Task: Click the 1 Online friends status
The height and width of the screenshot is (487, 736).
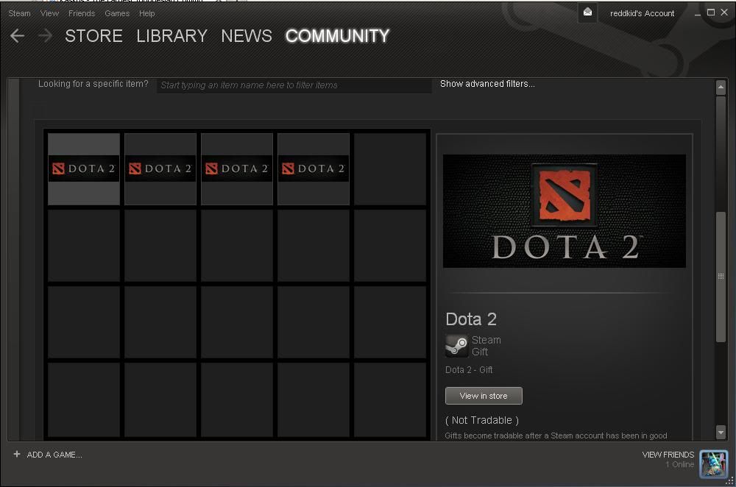Action: [679, 464]
